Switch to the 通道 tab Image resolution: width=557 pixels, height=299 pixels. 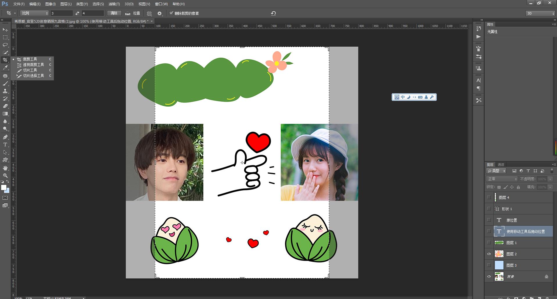point(501,165)
